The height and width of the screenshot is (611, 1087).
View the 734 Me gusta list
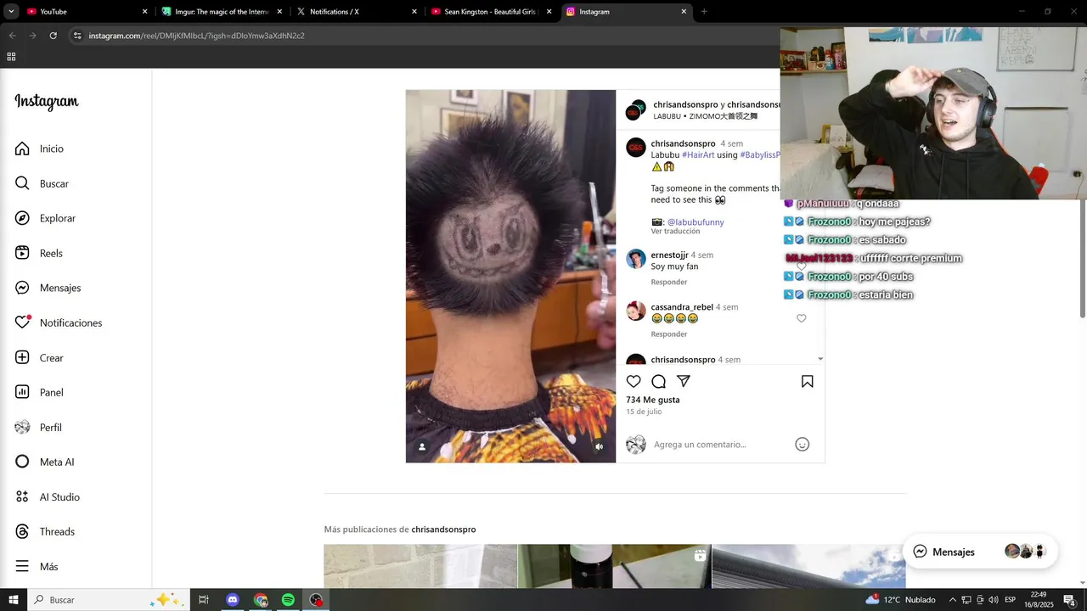pyautogui.click(x=653, y=400)
